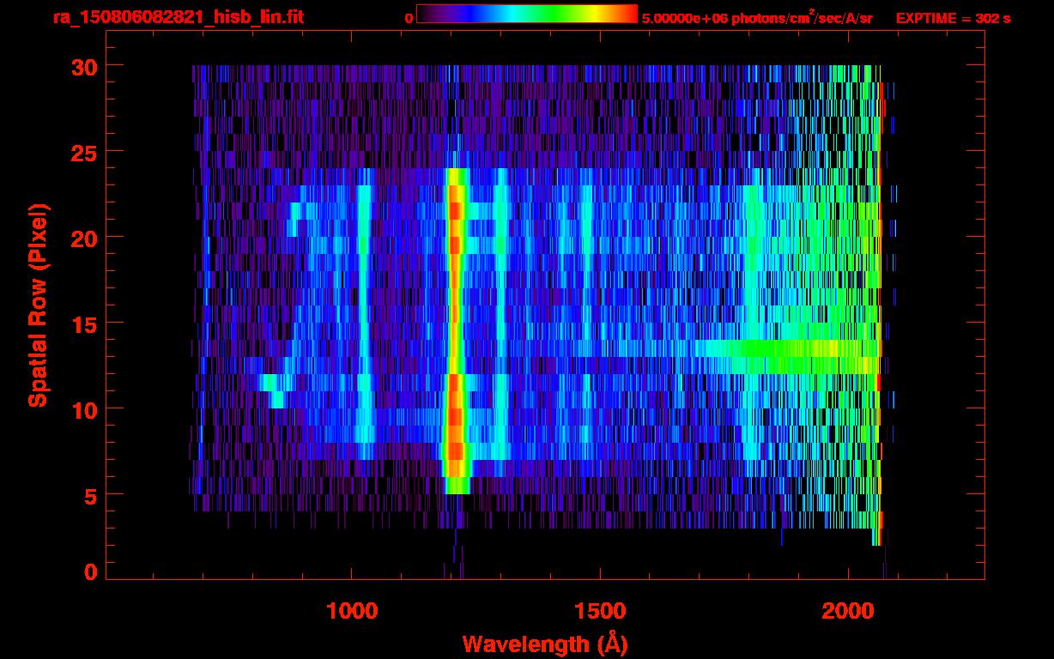
Task: Click the y-axis tick label 0
Action: [91, 572]
